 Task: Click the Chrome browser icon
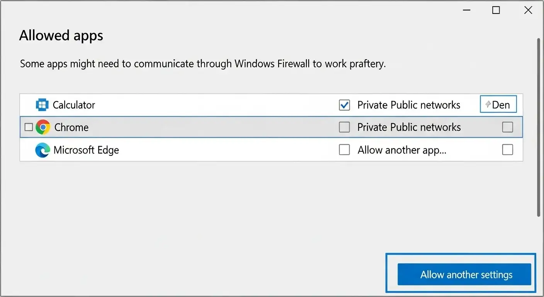tap(42, 127)
